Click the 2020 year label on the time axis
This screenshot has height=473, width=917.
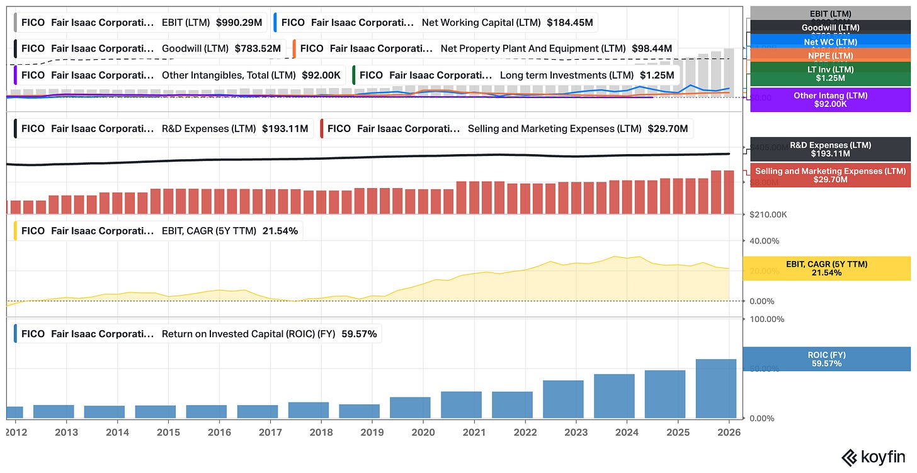pyautogui.click(x=423, y=433)
